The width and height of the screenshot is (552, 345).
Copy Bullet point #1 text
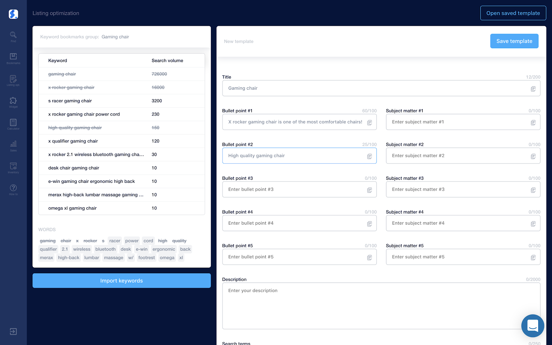pyautogui.click(x=369, y=122)
